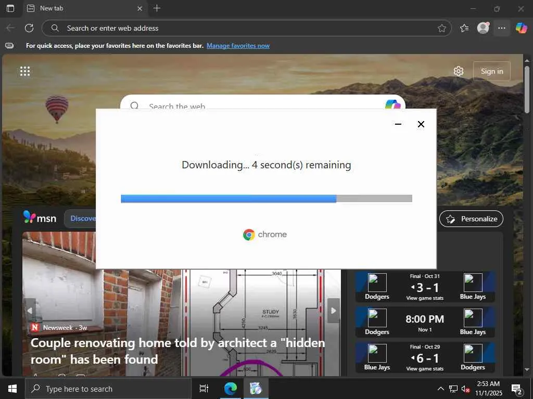
Task: Open the Windows Start menu
Action: pyautogui.click(x=12, y=389)
